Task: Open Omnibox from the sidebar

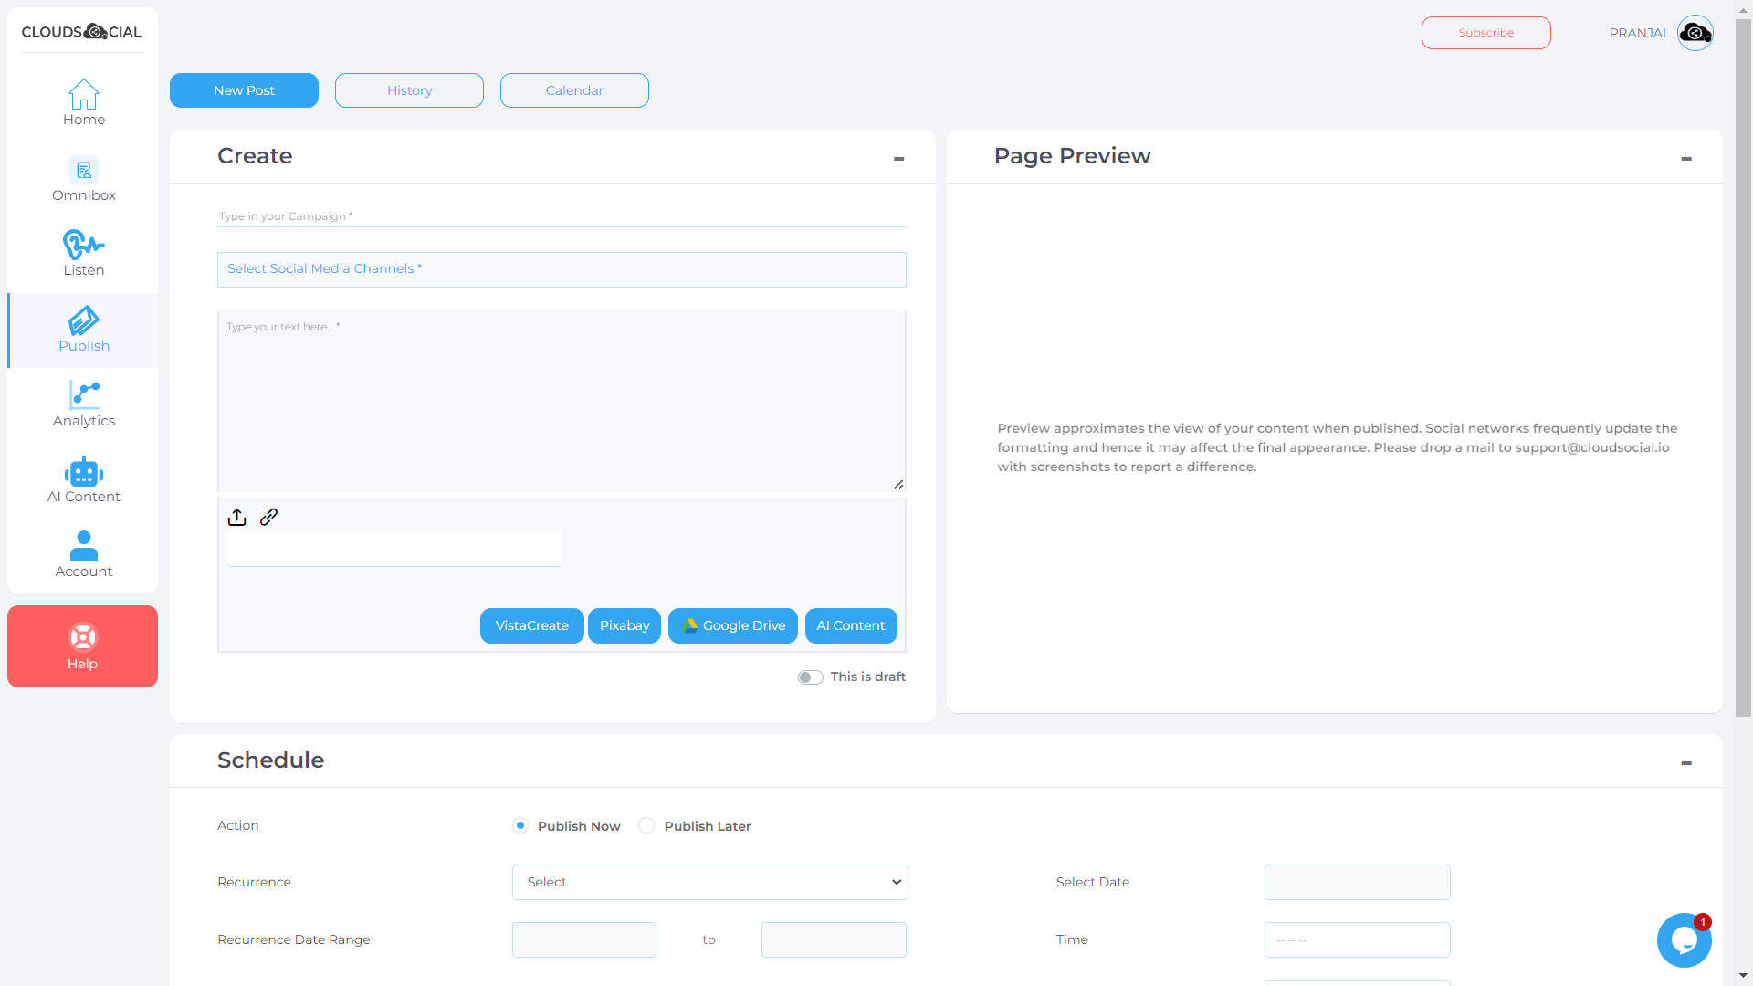Action: 83,170
